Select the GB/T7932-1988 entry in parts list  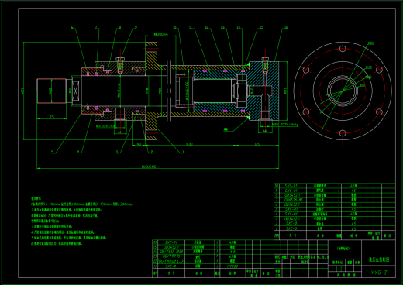tap(171, 252)
